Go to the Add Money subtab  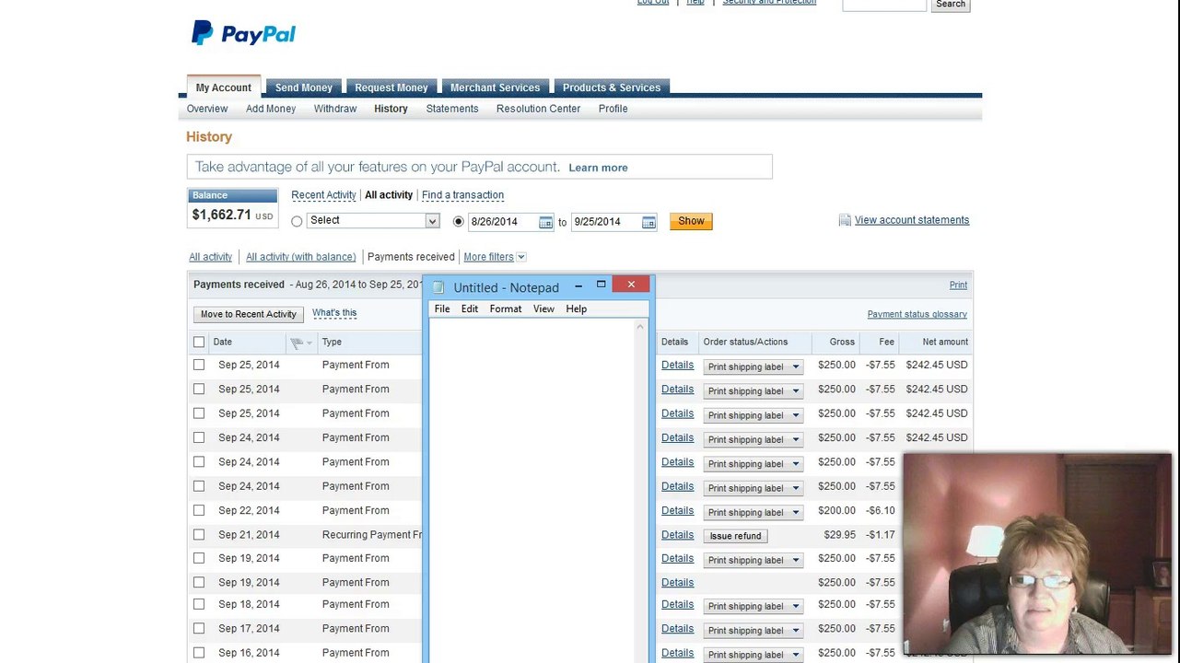pos(271,109)
